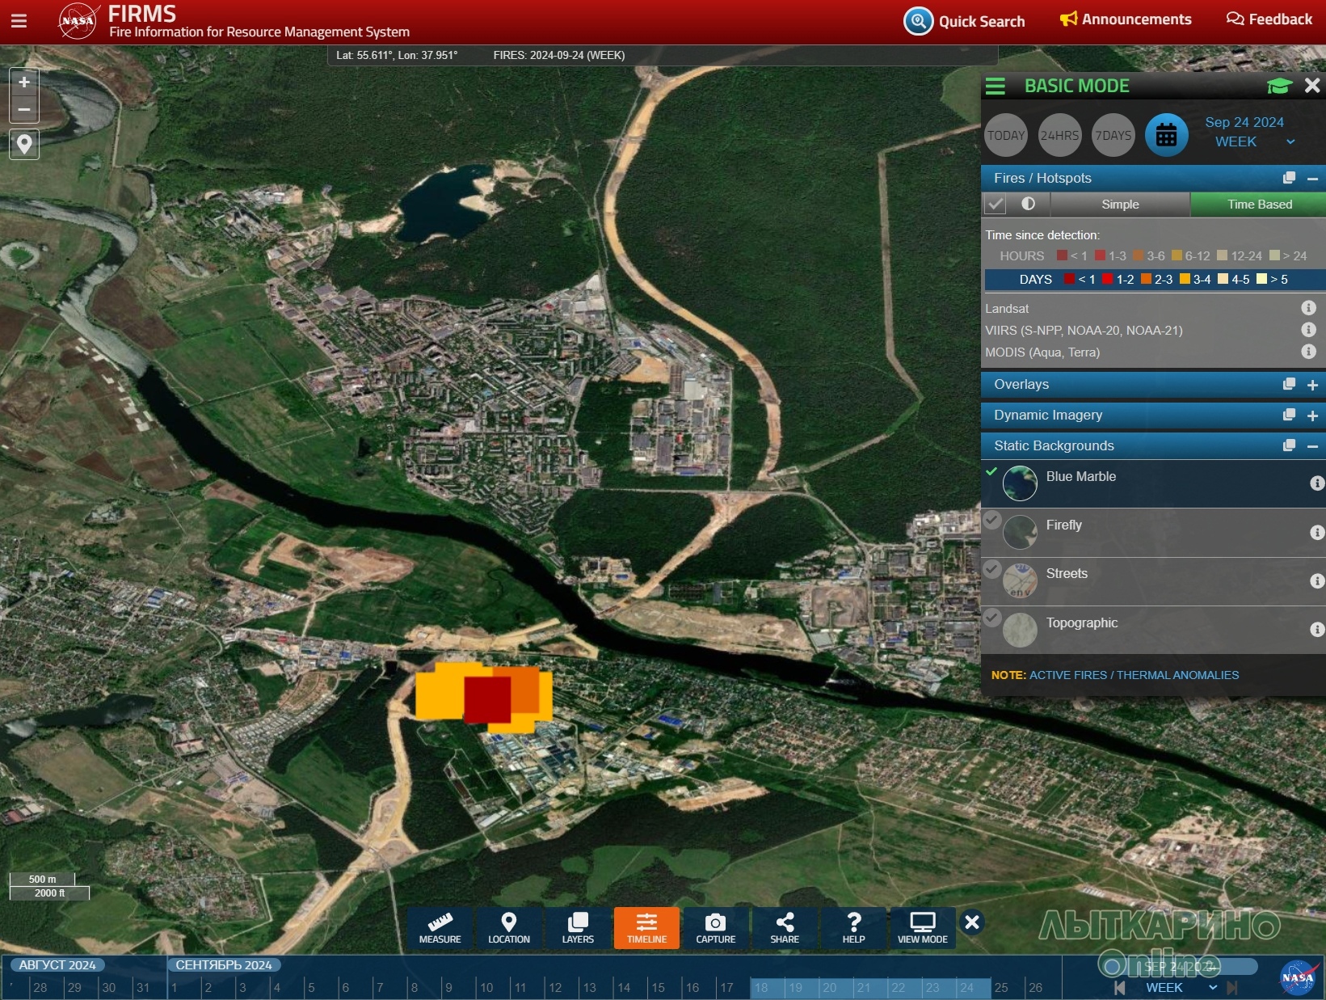Detach the Dynamic Imagery panel
The height and width of the screenshot is (1000, 1326).
1289,416
